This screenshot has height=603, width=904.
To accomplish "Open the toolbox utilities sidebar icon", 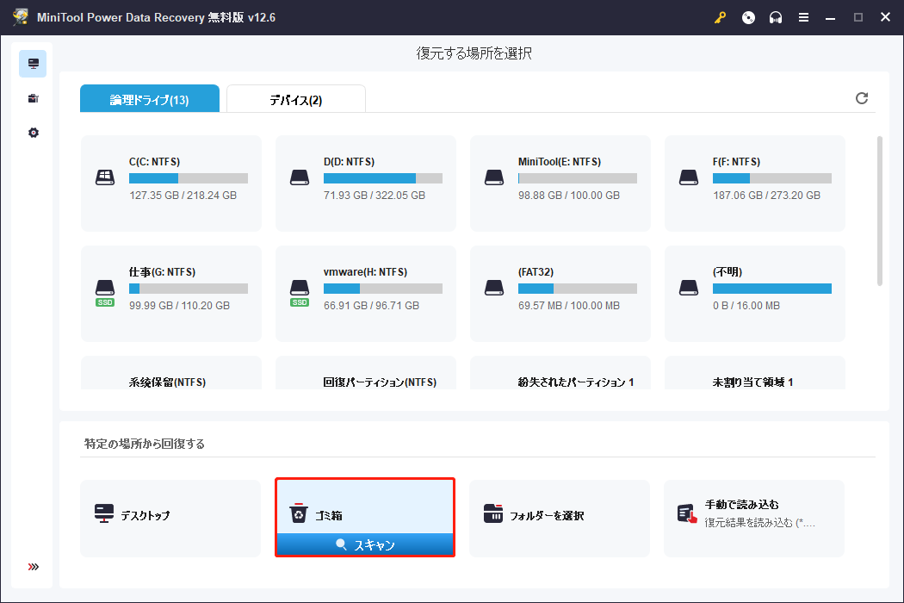I will pyautogui.click(x=33, y=98).
